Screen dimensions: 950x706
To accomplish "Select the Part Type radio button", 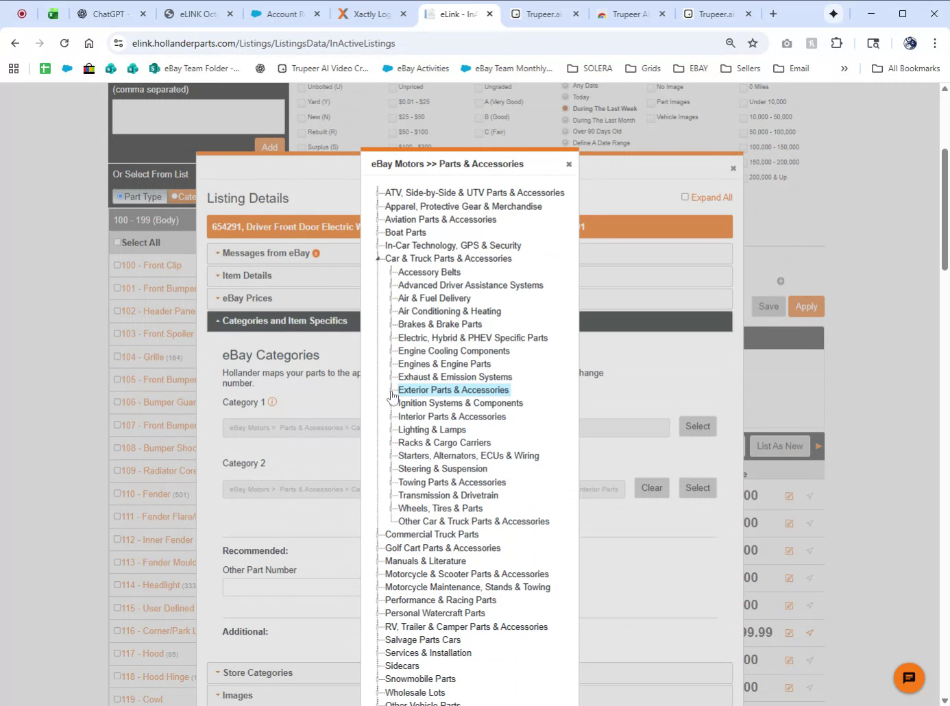I will [120, 196].
